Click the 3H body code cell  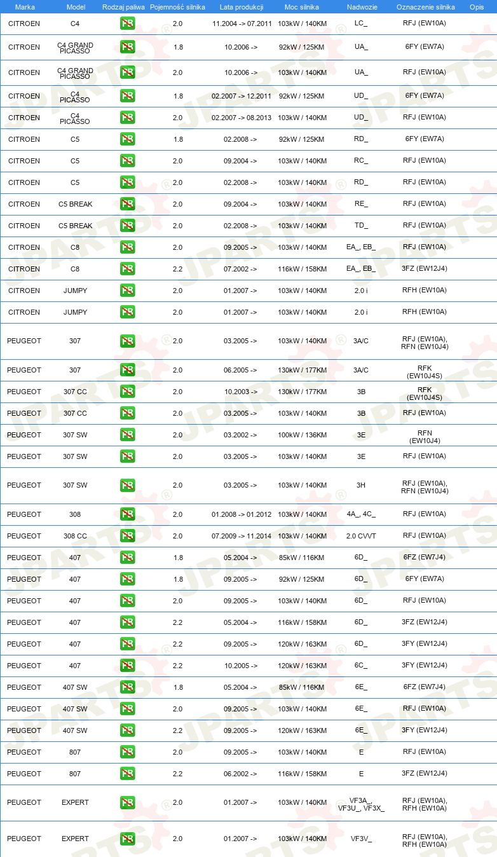361,486
